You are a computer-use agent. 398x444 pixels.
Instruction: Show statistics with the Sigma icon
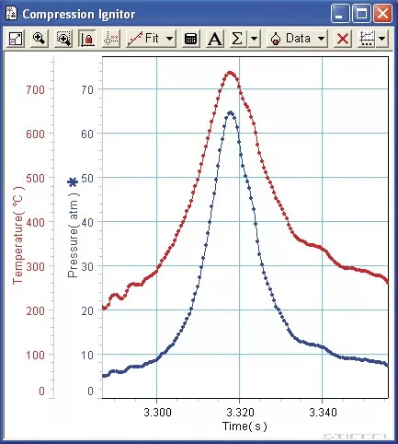tap(238, 39)
